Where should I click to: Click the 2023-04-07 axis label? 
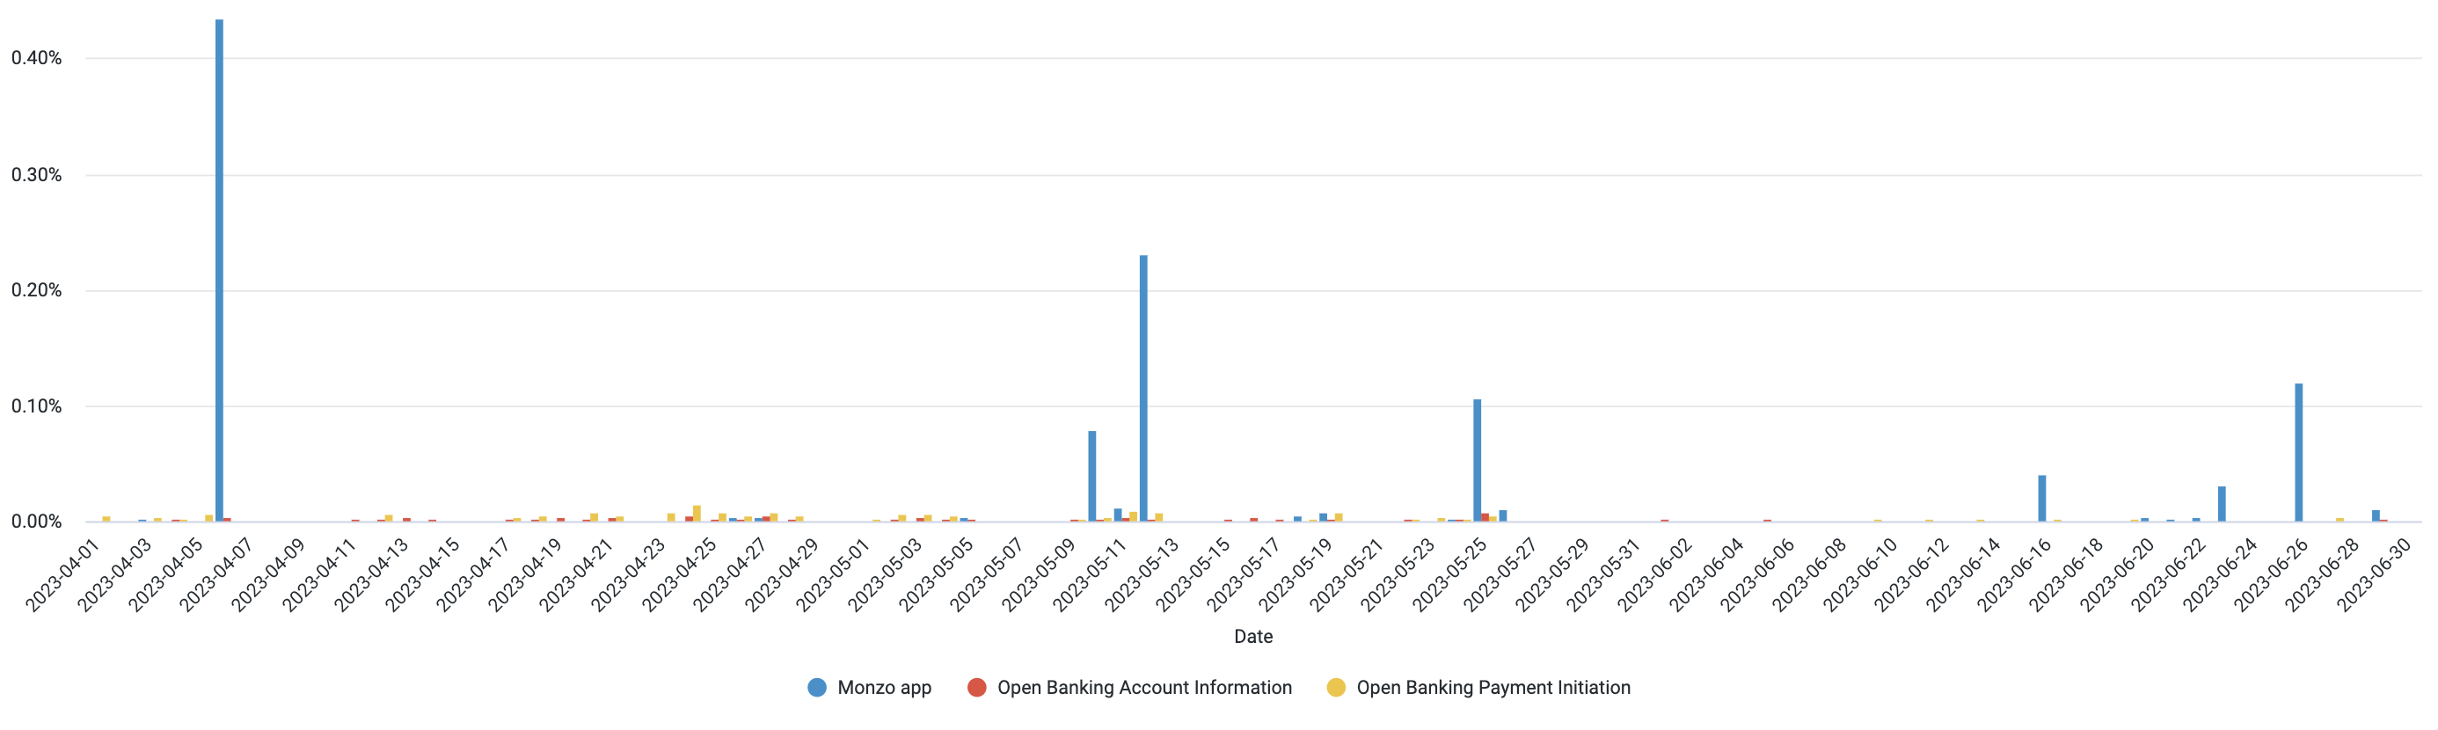pyautogui.click(x=216, y=574)
